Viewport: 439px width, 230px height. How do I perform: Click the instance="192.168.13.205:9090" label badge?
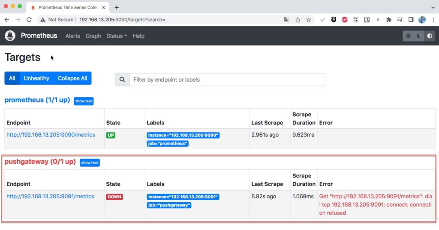point(183,135)
